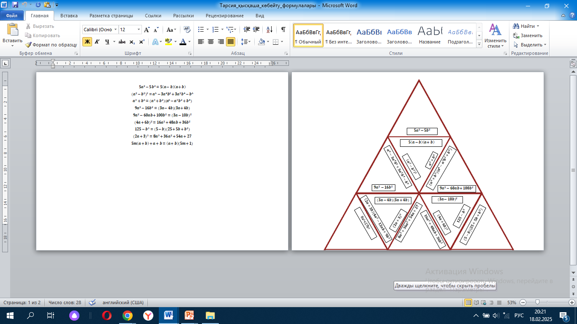This screenshot has width=577, height=324.
Task: Align text to the right
Action: tap(220, 42)
